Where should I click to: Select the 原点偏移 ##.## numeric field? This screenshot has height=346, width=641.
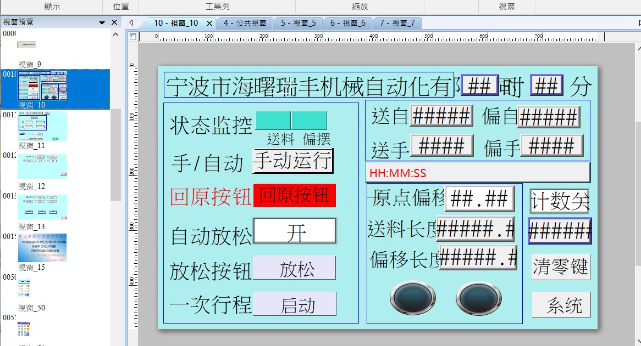click(x=479, y=199)
